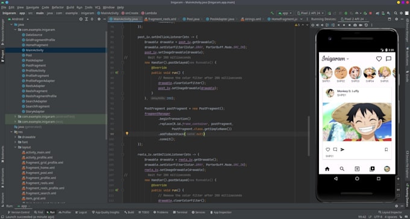Open Search Everywhere magnifier in main toolbar

tap(396, 13)
